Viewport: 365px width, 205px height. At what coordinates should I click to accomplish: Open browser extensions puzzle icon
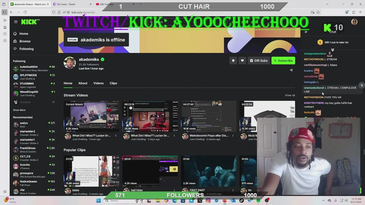[x=354, y=12]
